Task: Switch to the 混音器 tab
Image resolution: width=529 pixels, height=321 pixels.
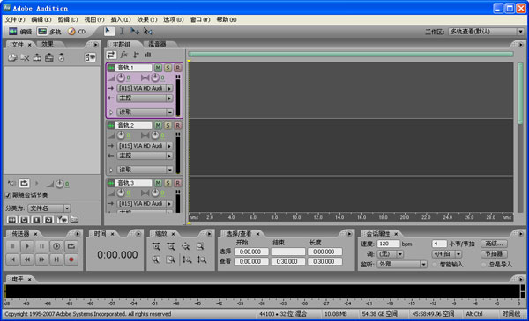Action: 157,44
